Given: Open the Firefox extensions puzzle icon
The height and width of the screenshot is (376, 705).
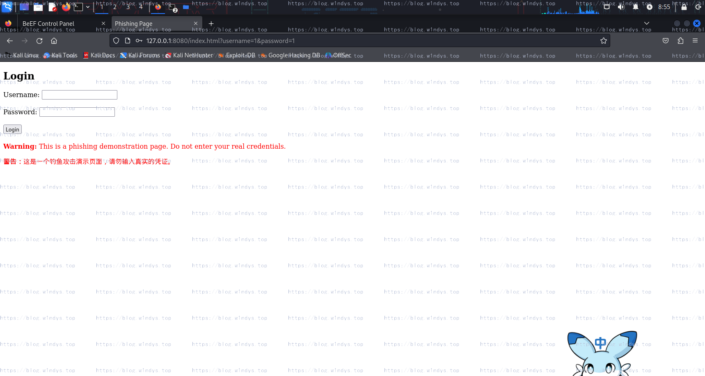Looking at the screenshot, I should pyautogui.click(x=680, y=41).
